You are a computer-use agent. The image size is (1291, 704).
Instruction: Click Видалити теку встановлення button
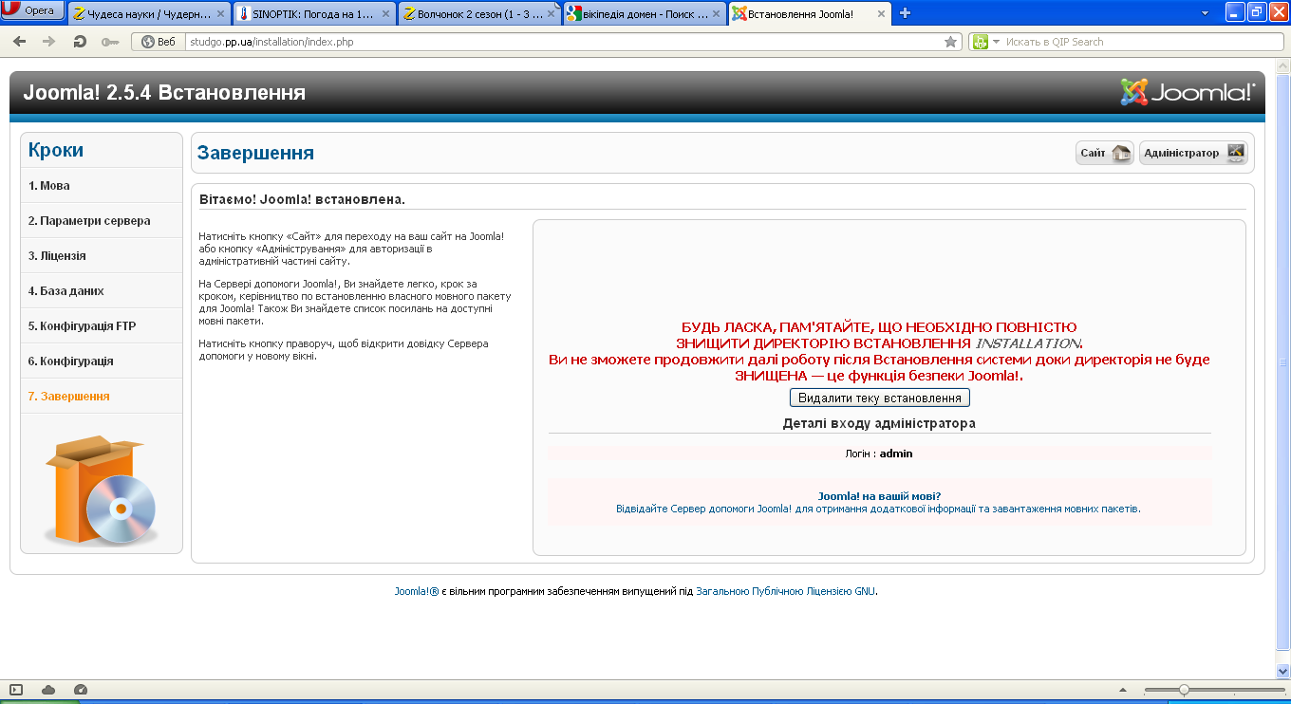(x=880, y=398)
